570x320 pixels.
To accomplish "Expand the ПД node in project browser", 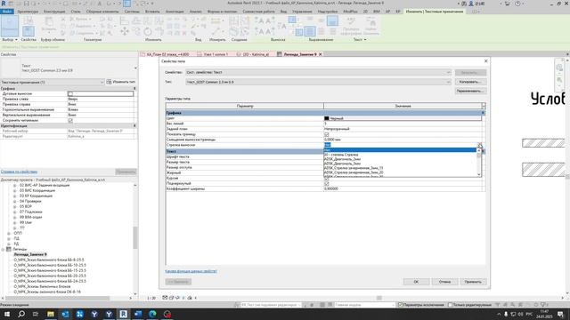I will point(9,238).
